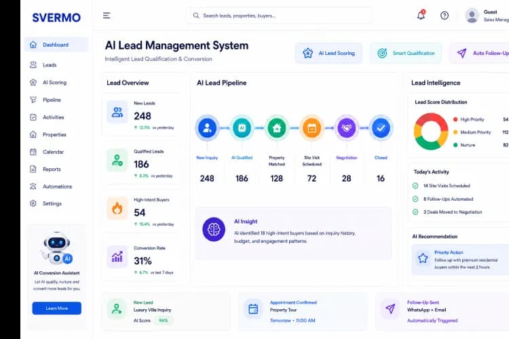Click the hamburger menu icon
This screenshot has width=509, height=339.
107,16
